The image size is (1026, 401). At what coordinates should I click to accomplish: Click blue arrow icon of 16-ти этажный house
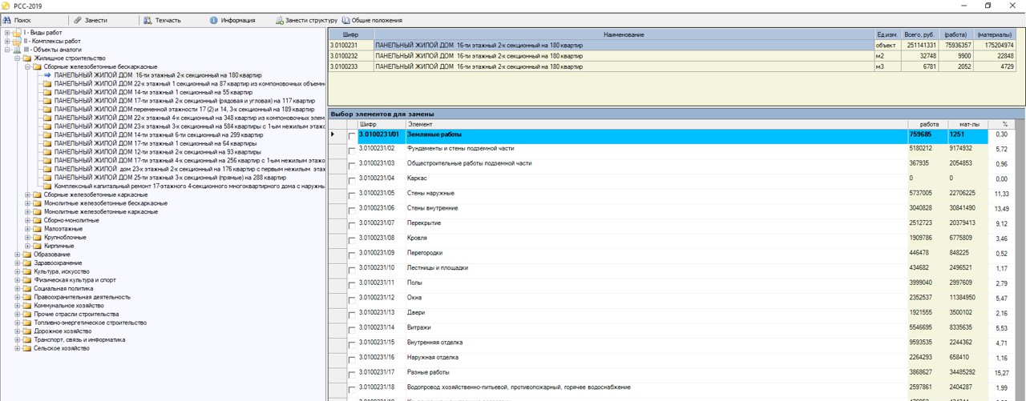coord(47,75)
